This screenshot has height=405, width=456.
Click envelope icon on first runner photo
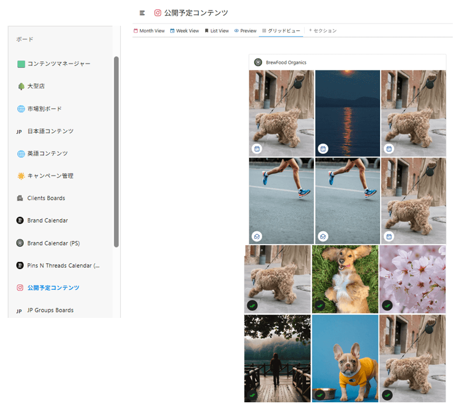[257, 236]
